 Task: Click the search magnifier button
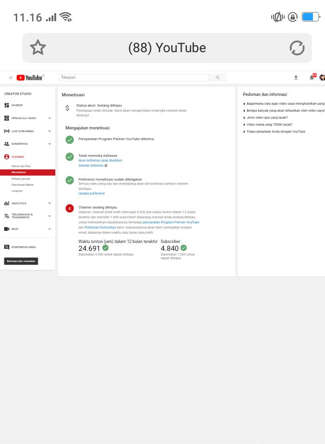click(217, 77)
